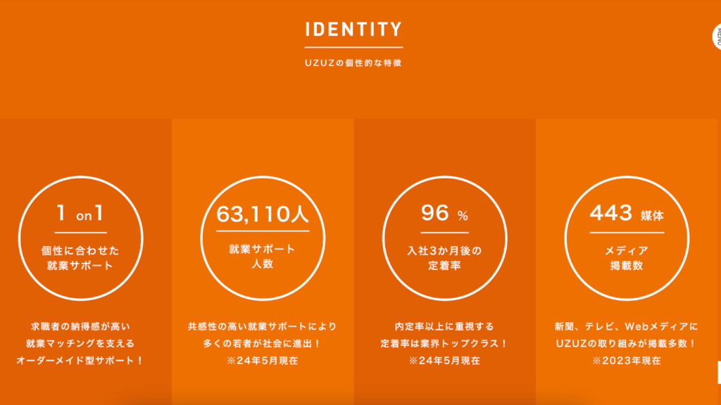Click the 96 % retention circle

pyautogui.click(x=445, y=238)
